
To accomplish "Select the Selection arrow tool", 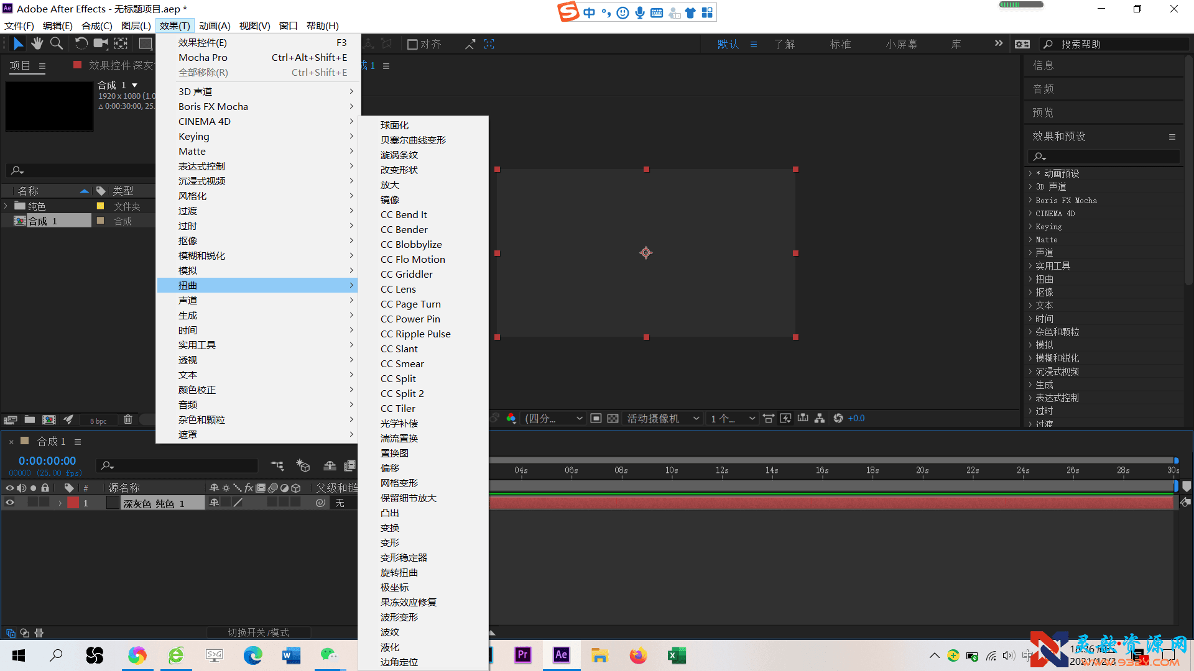I will click(18, 43).
